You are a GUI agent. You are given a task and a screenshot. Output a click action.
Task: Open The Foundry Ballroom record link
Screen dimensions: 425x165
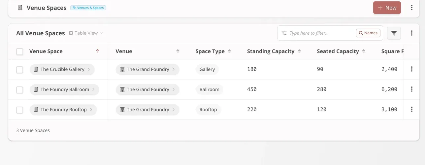pyautogui.click(x=64, y=89)
